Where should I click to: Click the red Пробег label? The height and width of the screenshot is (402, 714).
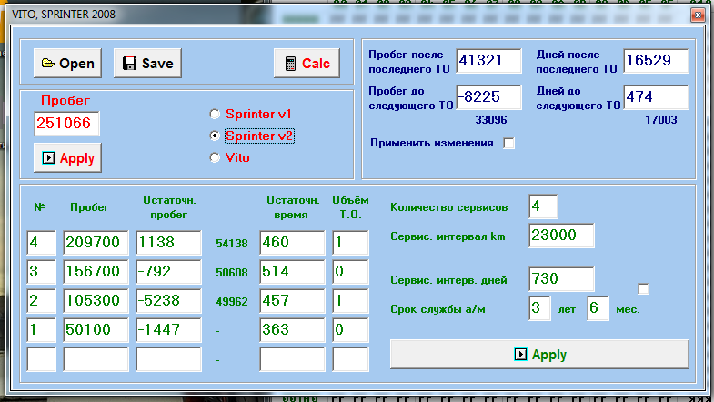[65, 100]
